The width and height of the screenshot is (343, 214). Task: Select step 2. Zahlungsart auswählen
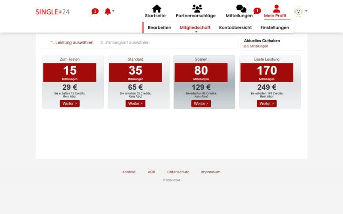pyautogui.click(x=125, y=42)
